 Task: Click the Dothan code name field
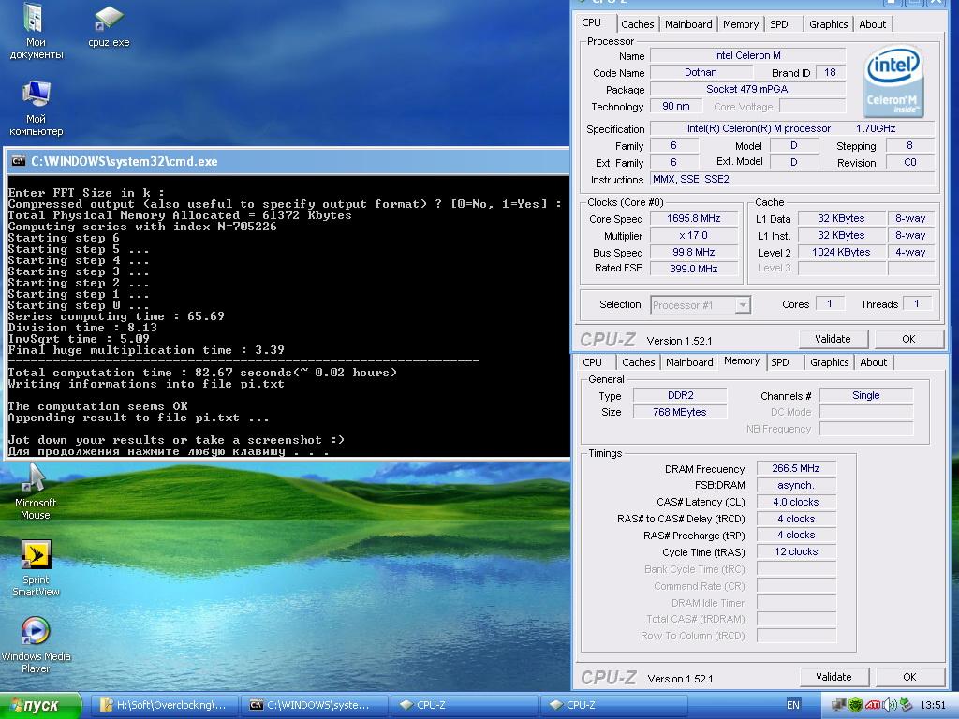(701, 72)
